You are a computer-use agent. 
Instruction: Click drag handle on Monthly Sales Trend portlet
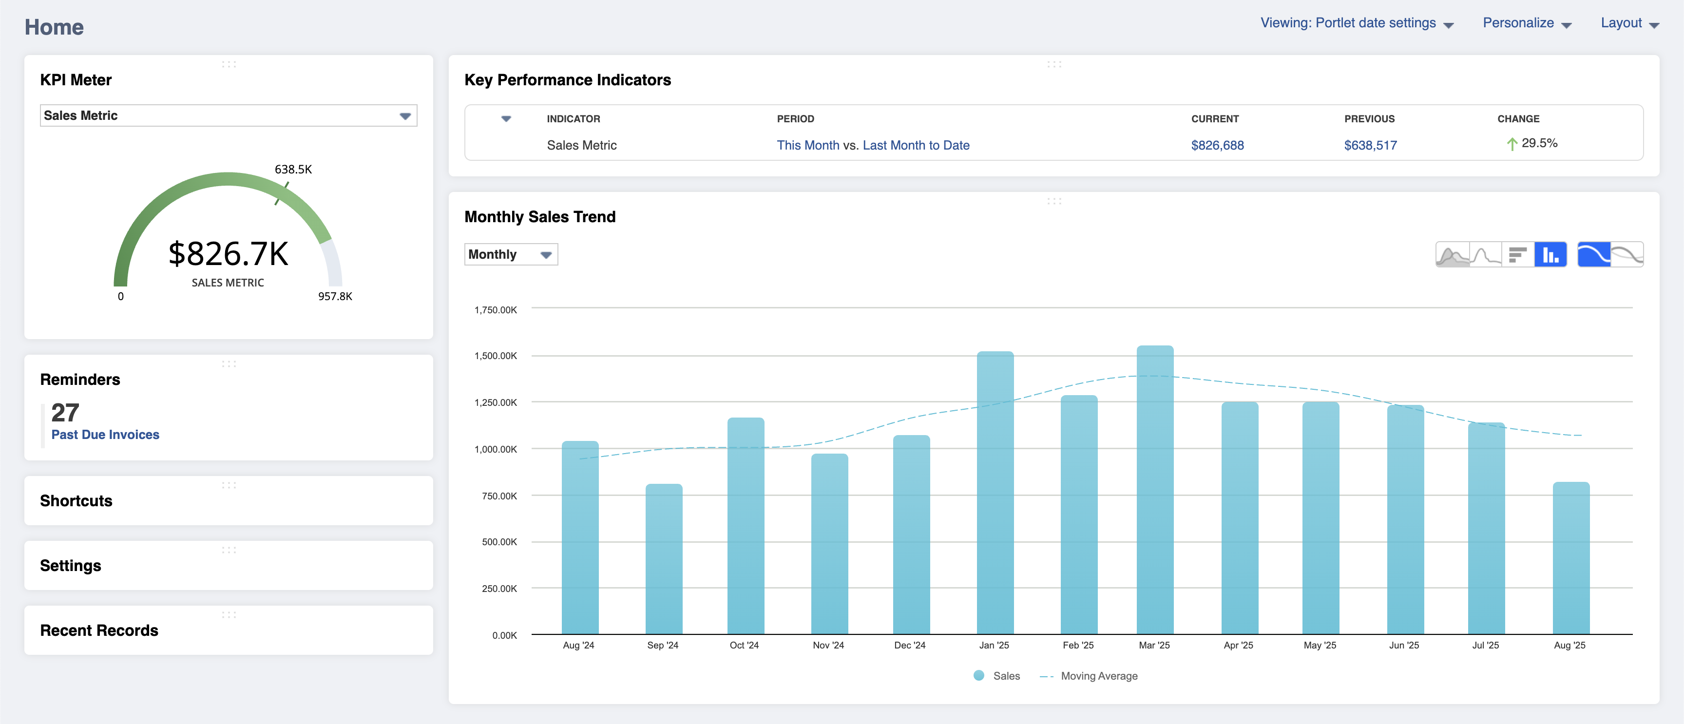click(x=1054, y=201)
